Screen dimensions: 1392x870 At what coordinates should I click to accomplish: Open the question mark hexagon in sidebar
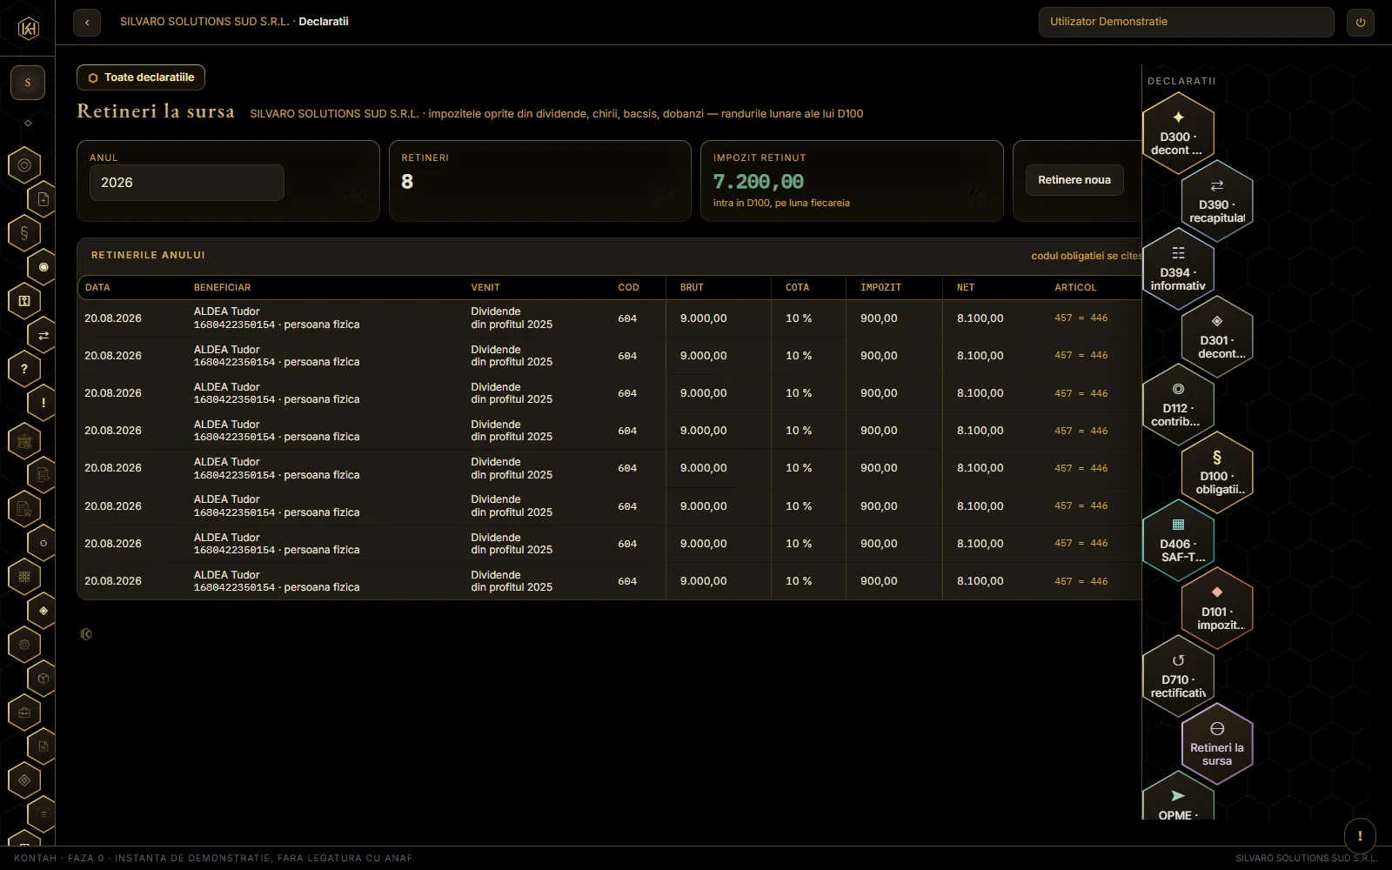coord(24,369)
